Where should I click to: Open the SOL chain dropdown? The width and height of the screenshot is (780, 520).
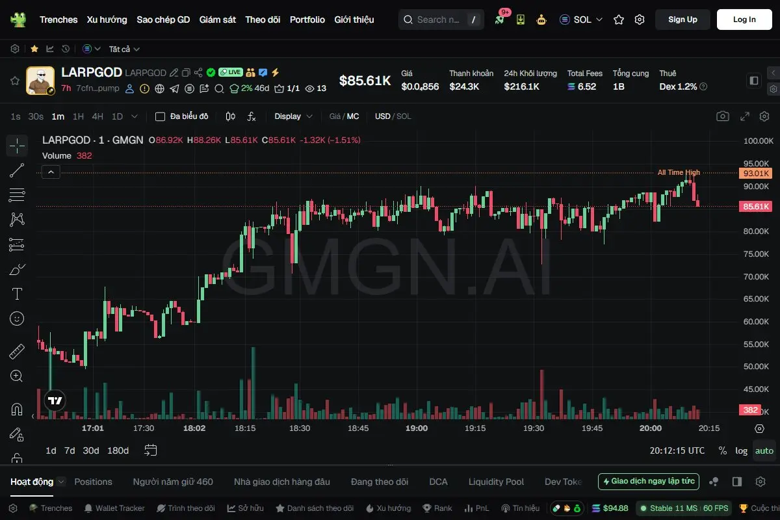click(x=581, y=19)
